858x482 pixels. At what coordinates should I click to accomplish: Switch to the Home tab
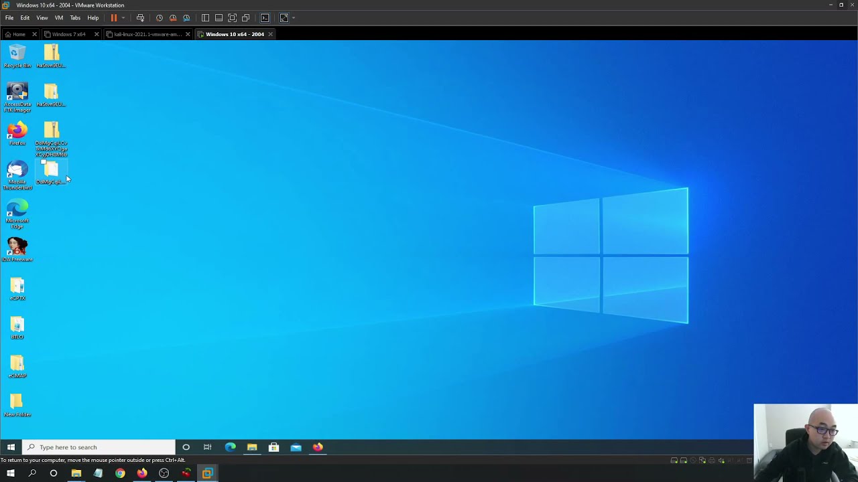click(x=19, y=34)
